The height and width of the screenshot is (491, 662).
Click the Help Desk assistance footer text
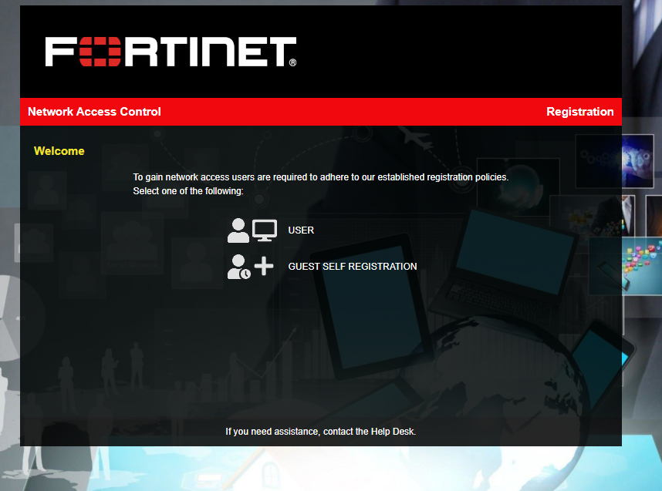pyautogui.click(x=321, y=432)
